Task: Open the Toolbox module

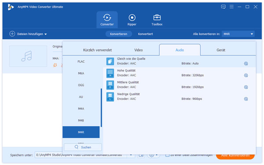Action: [157, 20]
